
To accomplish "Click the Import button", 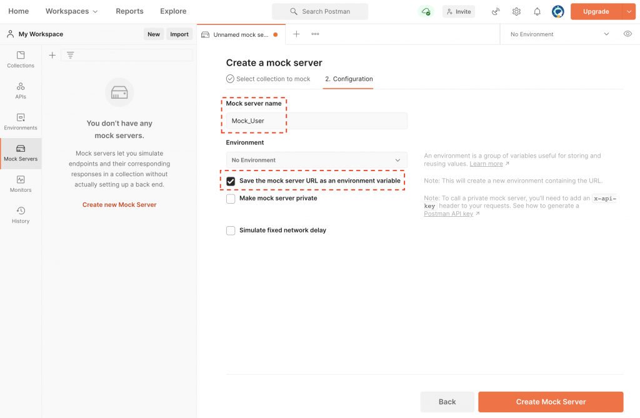I will pos(179,34).
